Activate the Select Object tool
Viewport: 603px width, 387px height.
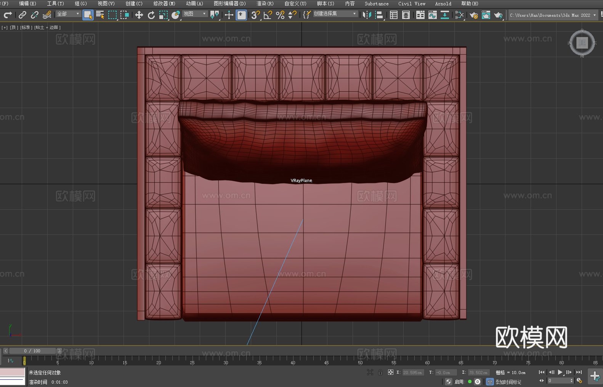pos(88,15)
